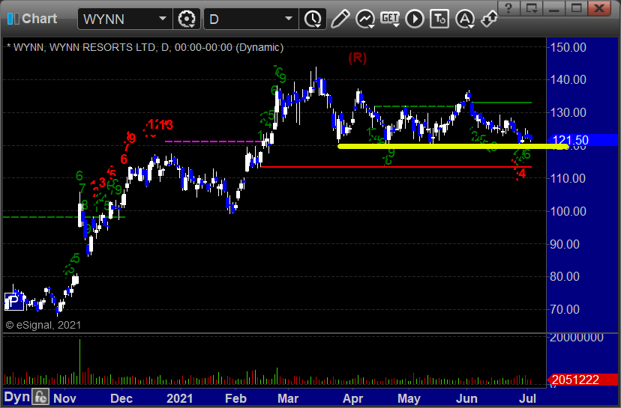Image resolution: width=621 pixels, height=408 pixels.
Task: Open the studies line-chart menu
Action: [365, 19]
